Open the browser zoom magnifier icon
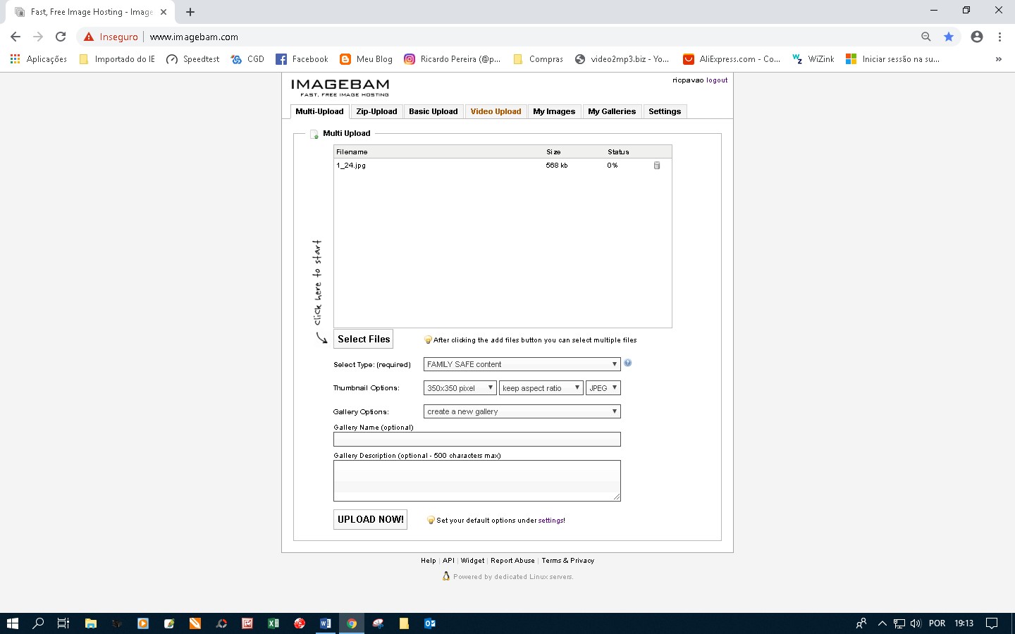 coord(926,37)
